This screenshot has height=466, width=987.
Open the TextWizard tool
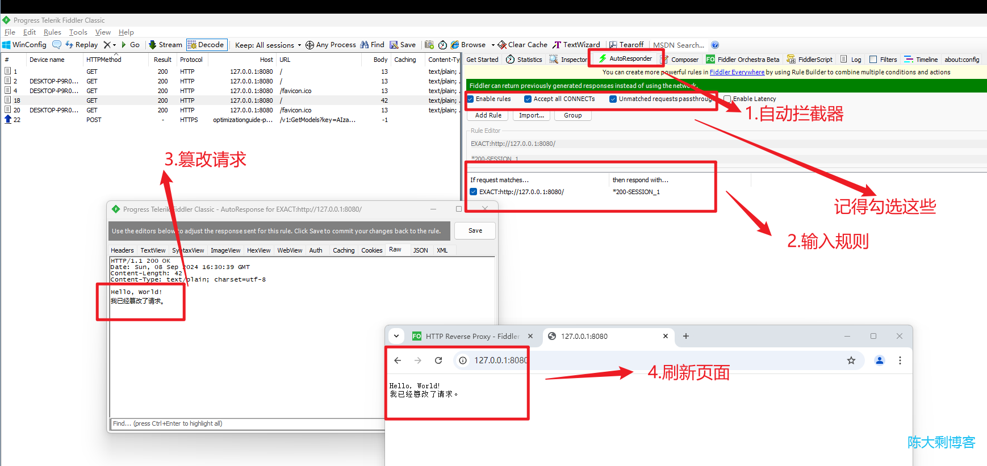coord(576,45)
